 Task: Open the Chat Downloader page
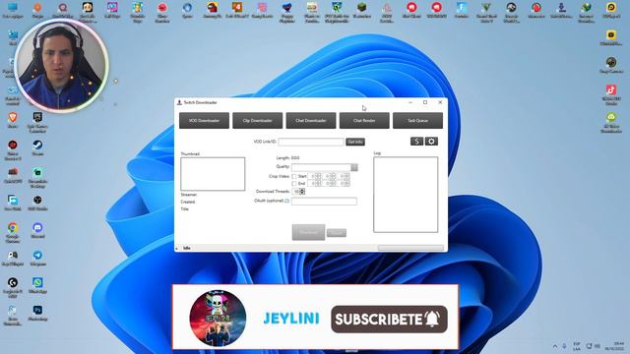click(311, 120)
